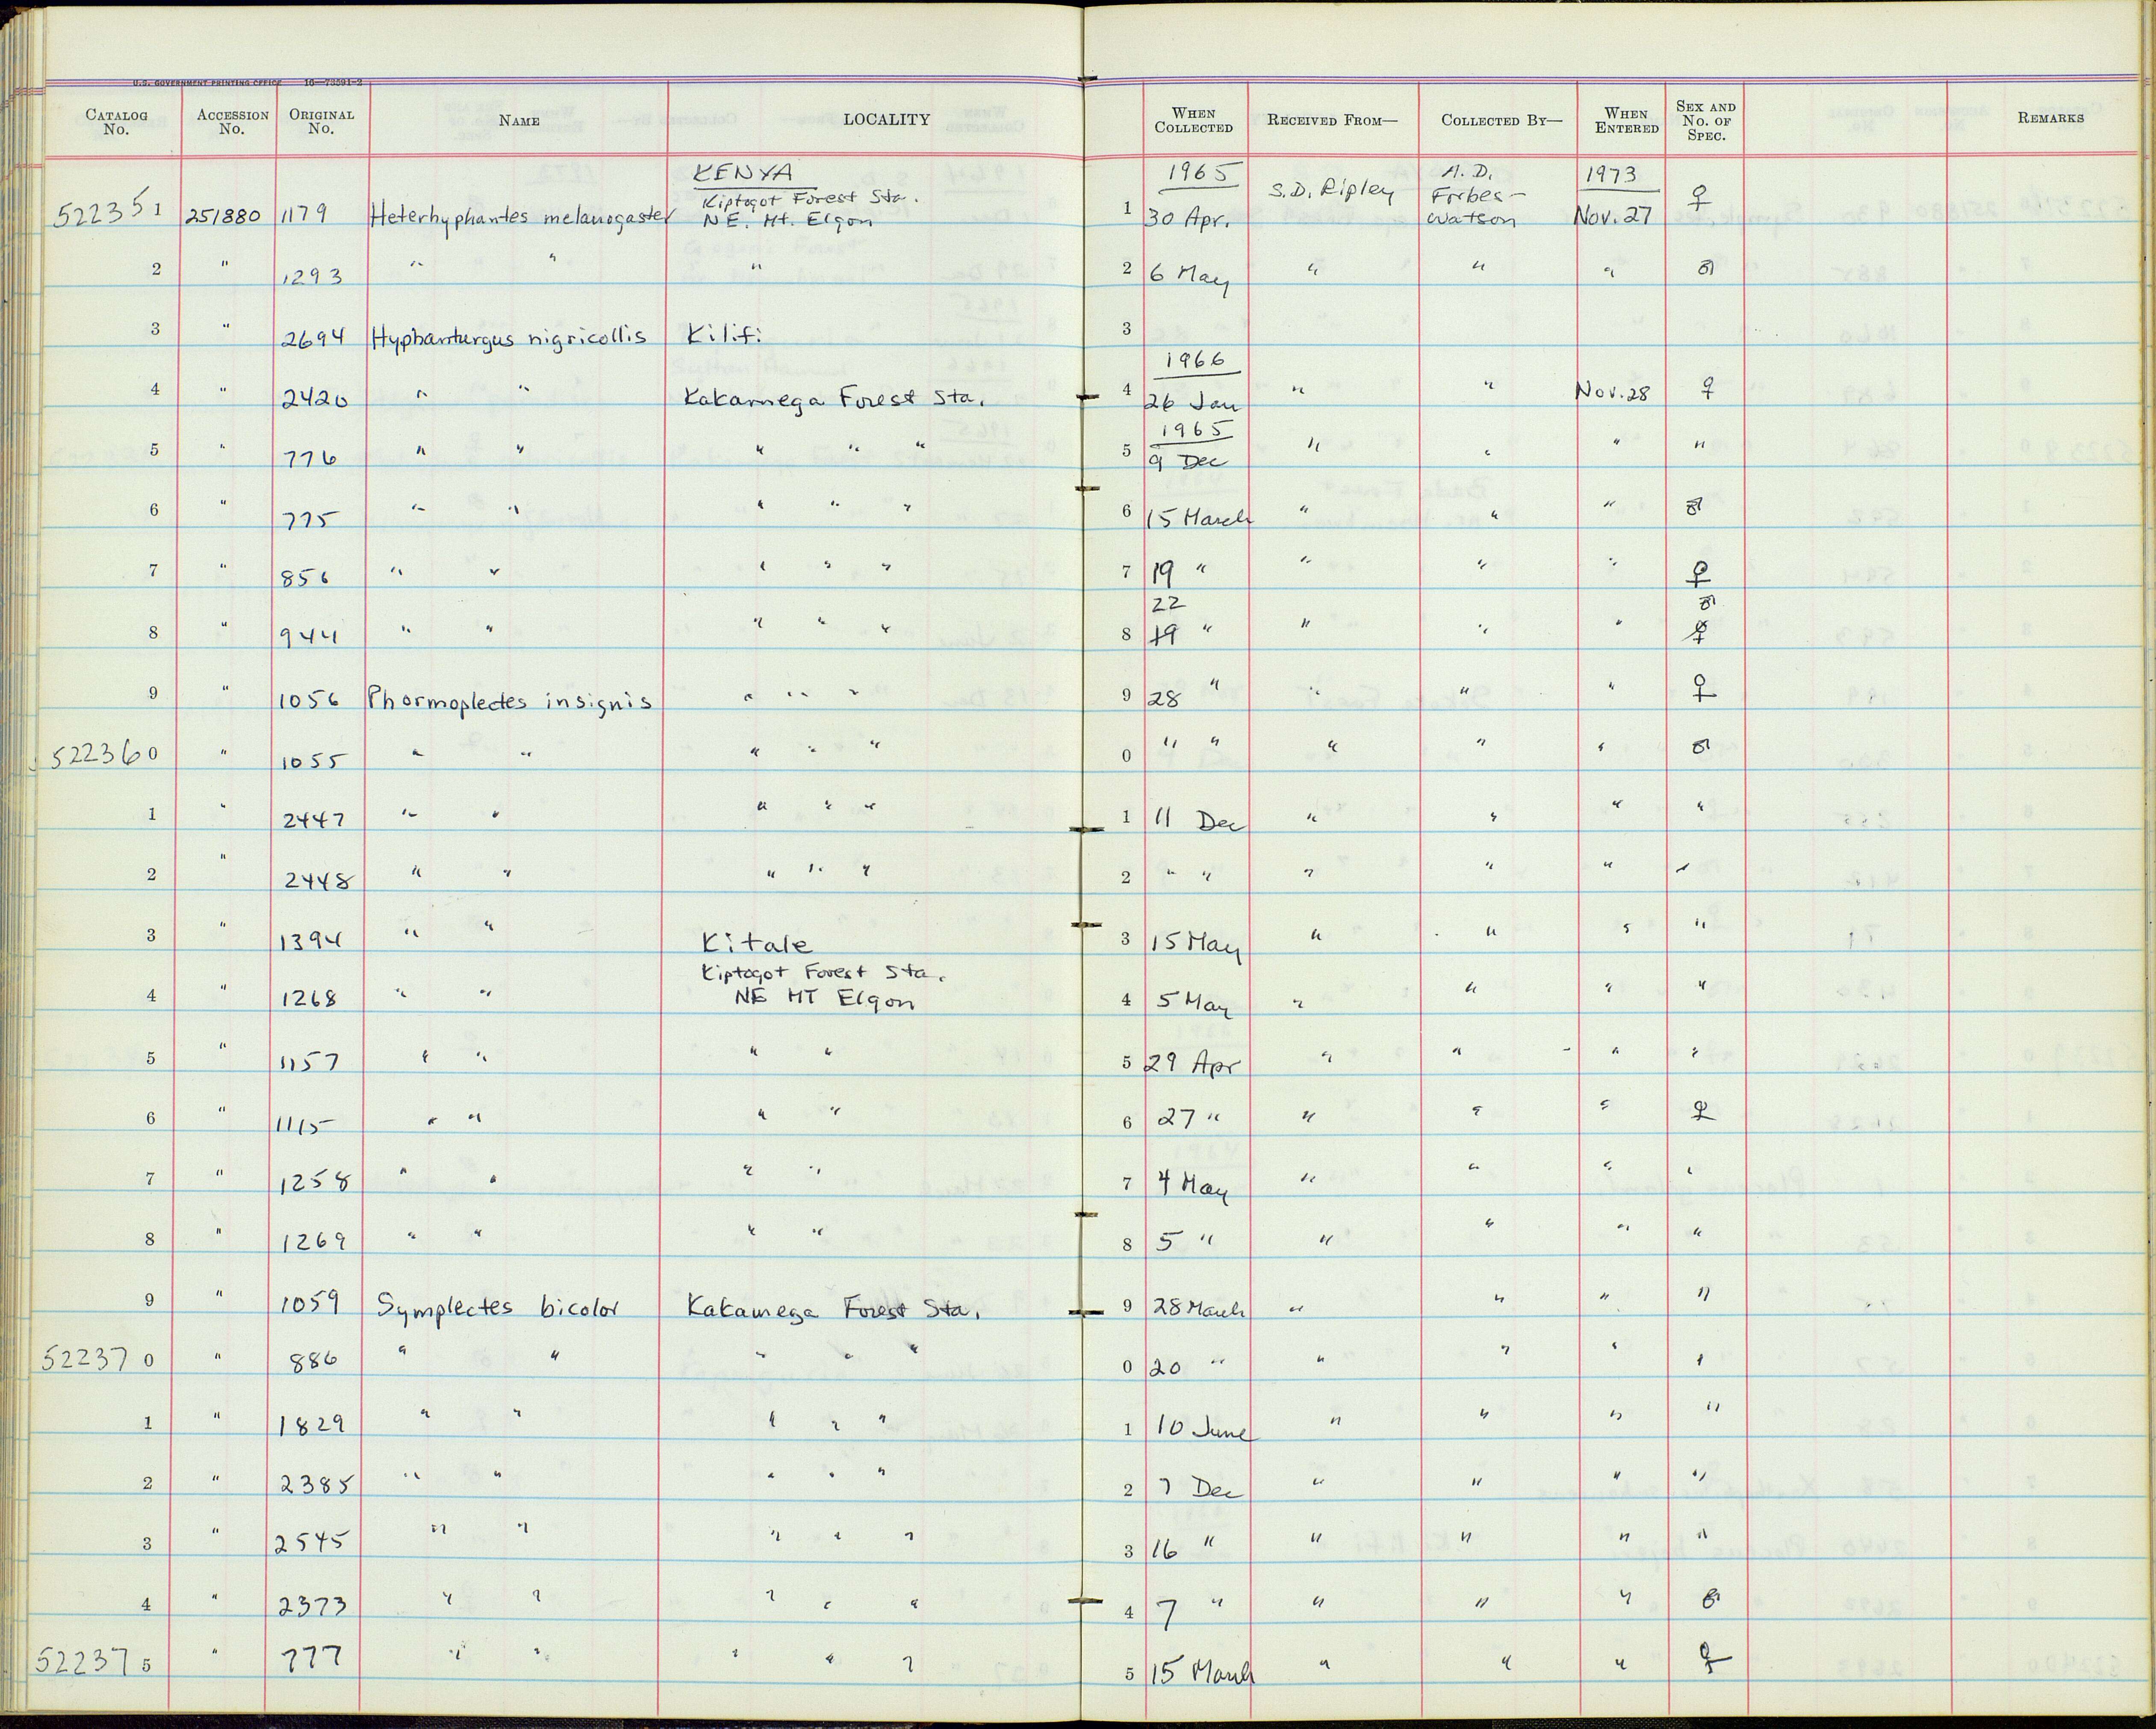The width and height of the screenshot is (2156, 1729).
Task: Click original number 2448
Action: [318, 881]
